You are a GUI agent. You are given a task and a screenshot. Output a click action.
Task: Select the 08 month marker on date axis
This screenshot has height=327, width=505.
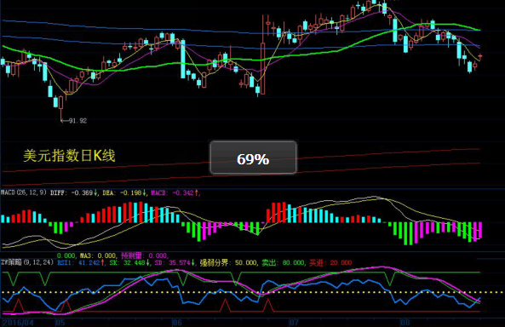click(x=405, y=322)
